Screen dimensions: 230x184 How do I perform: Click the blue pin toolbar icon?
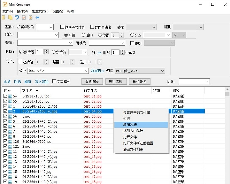tap(37, 17)
